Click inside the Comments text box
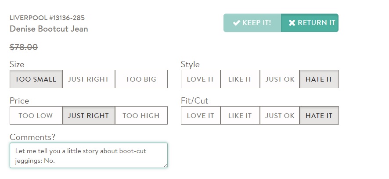 pyautogui.click(x=88, y=155)
